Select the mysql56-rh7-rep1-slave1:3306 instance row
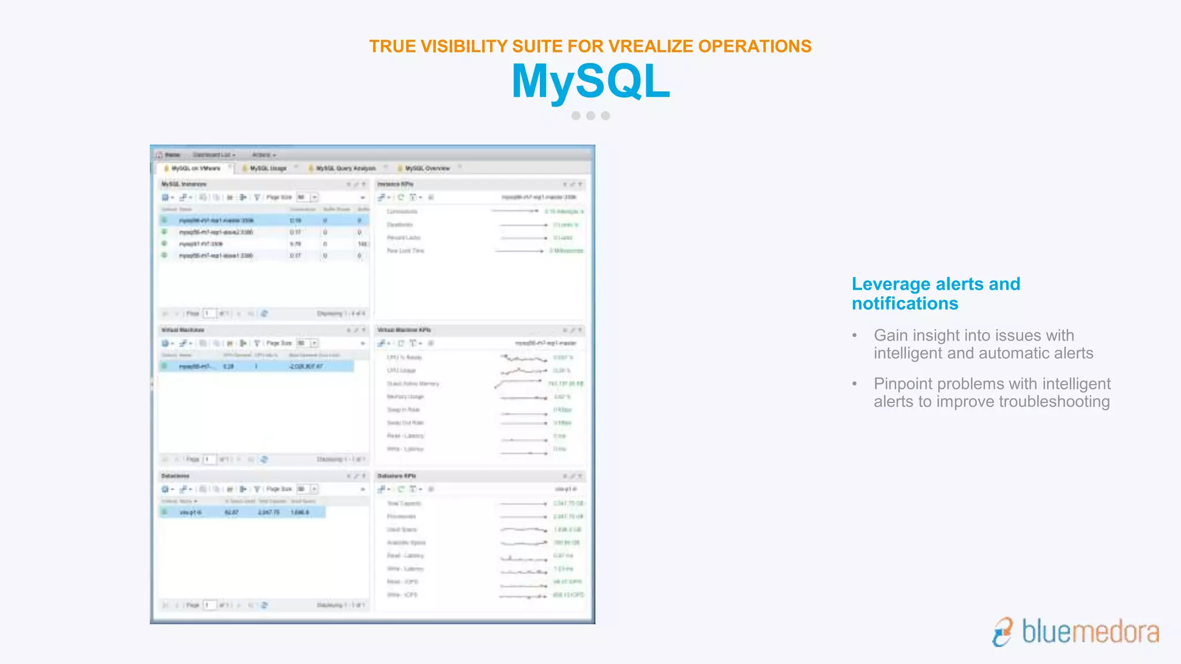Image resolution: width=1181 pixels, height=664 pixels. click(x=264, y=255)
